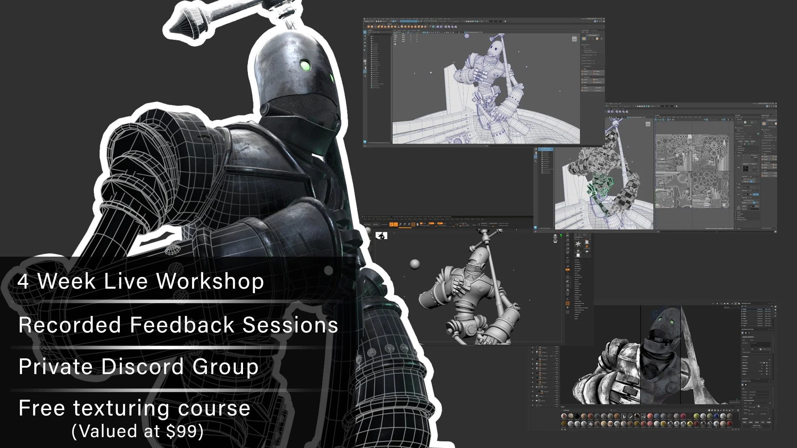The width and height of the screenshot is (797, 448).
Task: Select the arrow Select tool in top Maya toolbox
Action: click(x=365, y=32)
